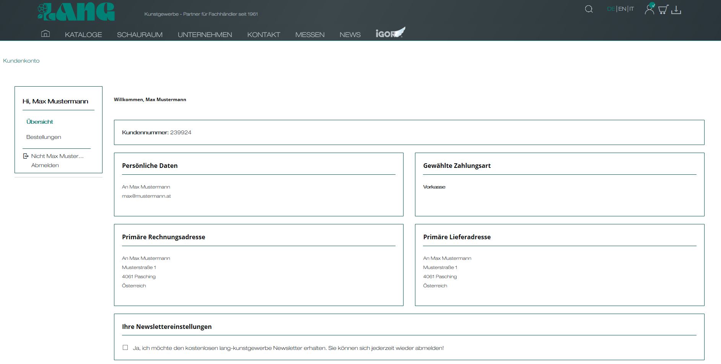
Task: Click the Kundenkonto breadcrumb link
Action: click(x=21, y=61)
